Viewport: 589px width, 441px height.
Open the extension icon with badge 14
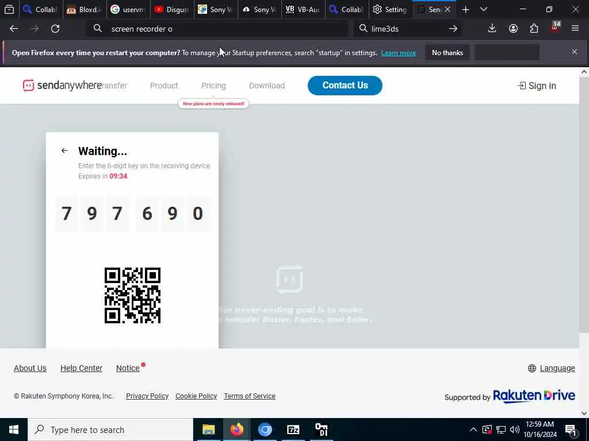[555, 28]
